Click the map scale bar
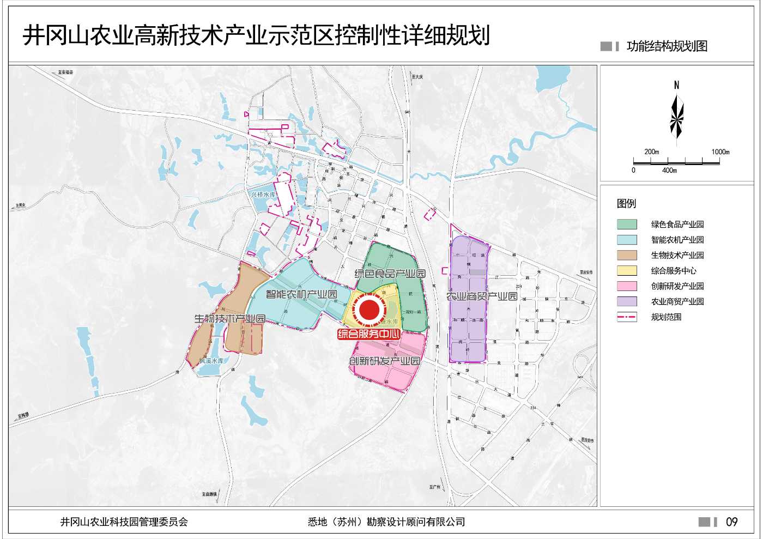This screenshot has height=539, width=763. [676, 161]
